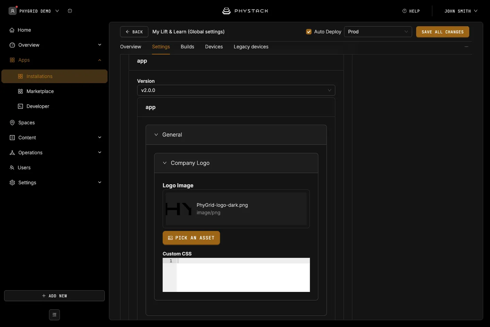The image size is (490, 327).
Task: Expand the Overview sidebar submenu chevron
Action: click(x=100, y=45)
